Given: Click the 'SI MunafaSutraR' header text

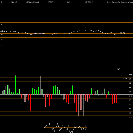Looking at the screenshot, I should point(33,2).
